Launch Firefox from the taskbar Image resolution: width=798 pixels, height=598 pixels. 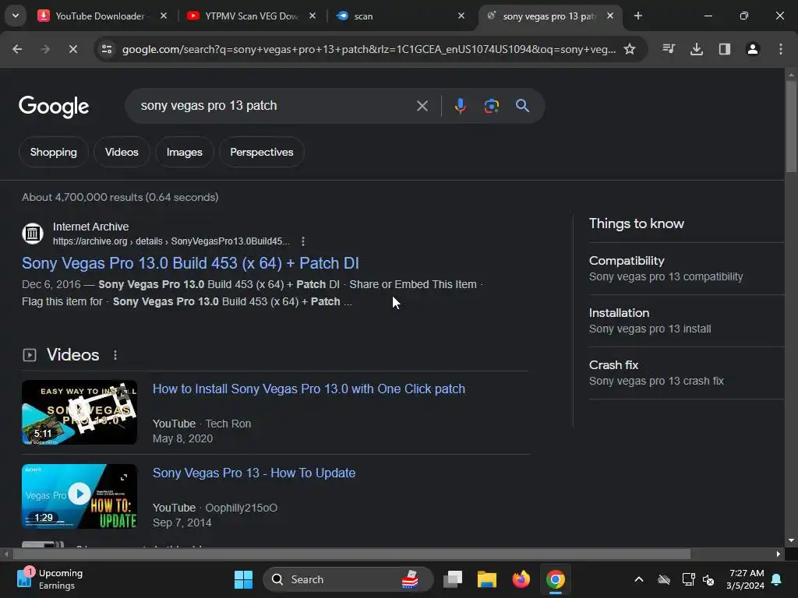point(521,579)
